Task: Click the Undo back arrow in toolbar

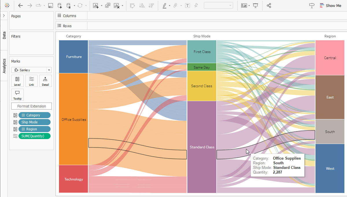Action: click(x=21, y=6)
